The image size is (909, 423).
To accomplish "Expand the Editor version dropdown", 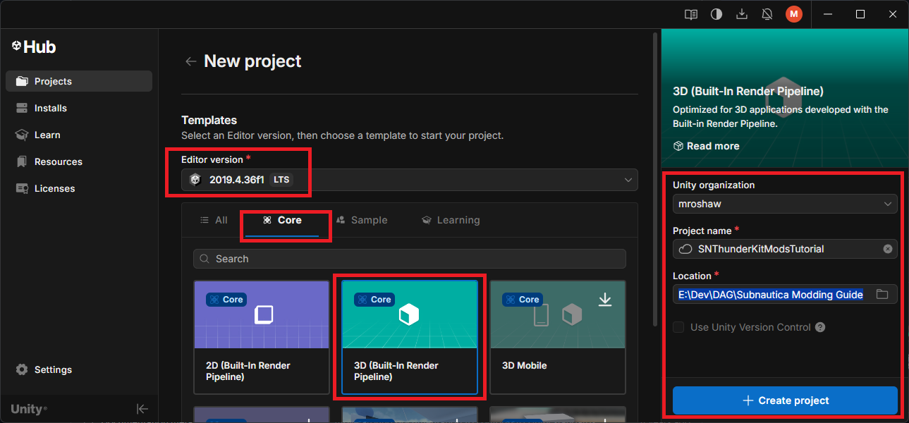I will 410,180.
